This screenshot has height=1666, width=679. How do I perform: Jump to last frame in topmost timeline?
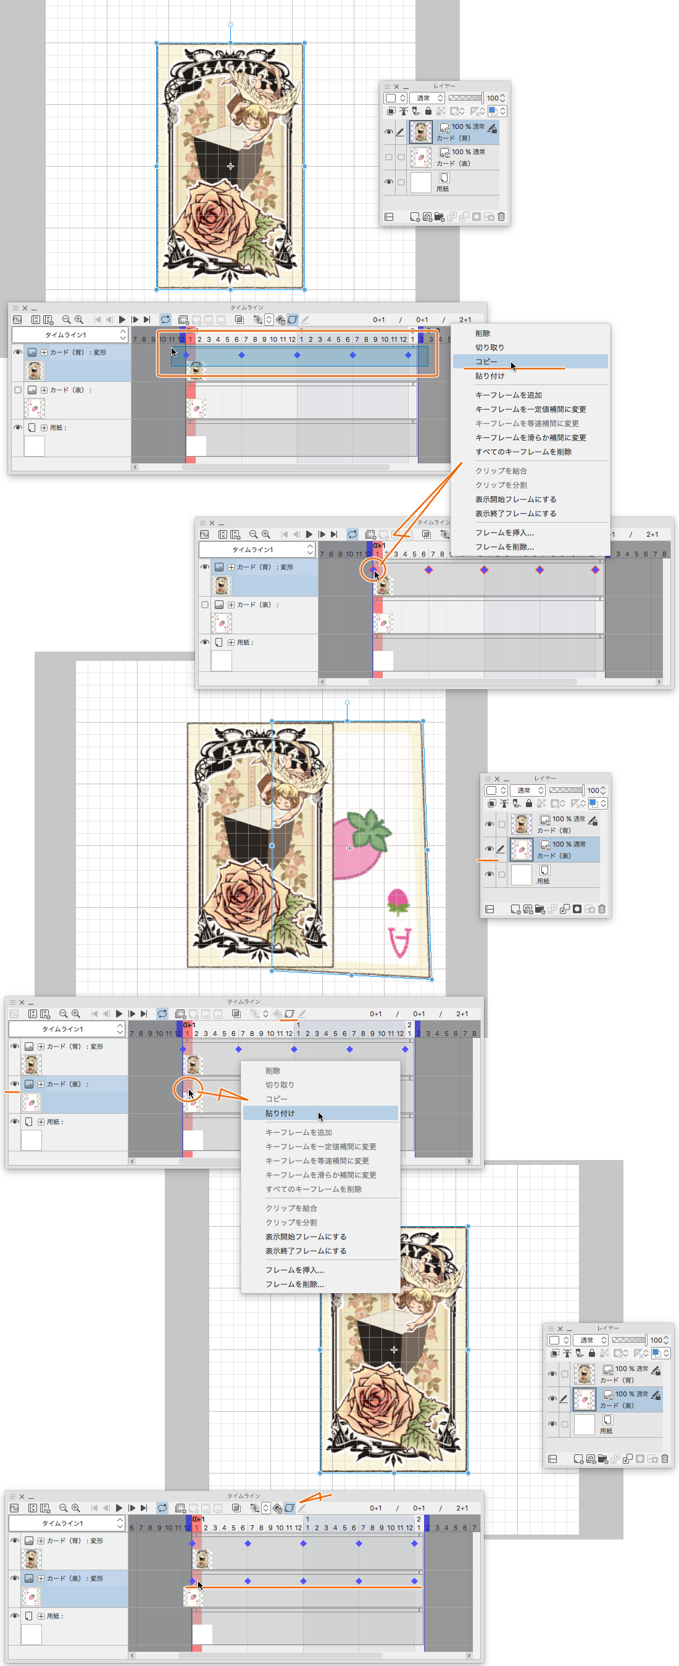point(147,320)
